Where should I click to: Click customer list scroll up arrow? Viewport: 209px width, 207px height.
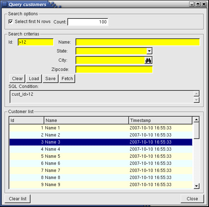point(196,119)
